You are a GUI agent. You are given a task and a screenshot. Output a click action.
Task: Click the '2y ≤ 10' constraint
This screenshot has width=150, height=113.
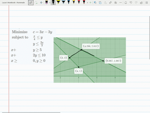(x=39, y=55)
